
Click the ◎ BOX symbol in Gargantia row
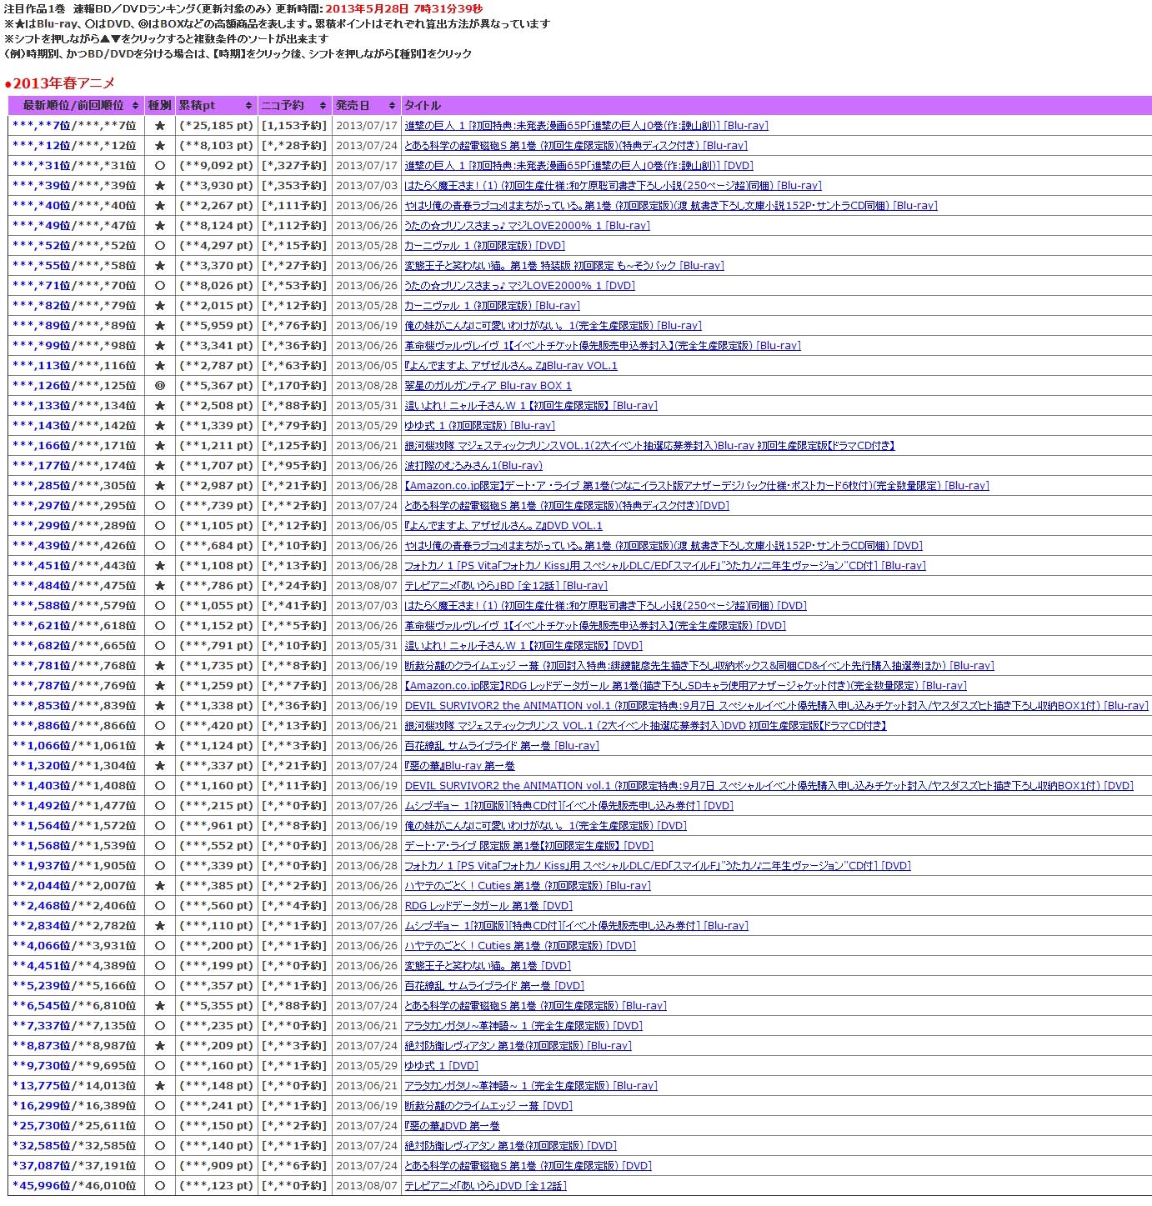coord(160,386)
